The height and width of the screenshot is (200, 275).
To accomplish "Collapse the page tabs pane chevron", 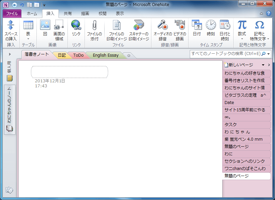I will [x=269, y=65].
